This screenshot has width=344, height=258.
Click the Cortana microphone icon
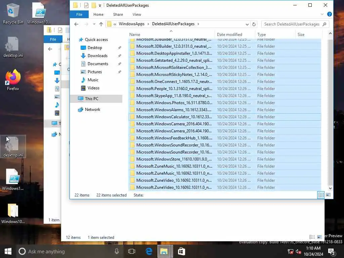pyautogui.click(x=117, y=251)
